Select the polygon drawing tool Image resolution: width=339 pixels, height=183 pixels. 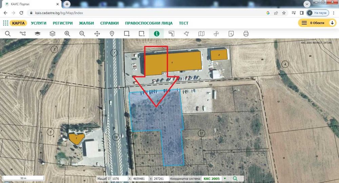tap(186, 34)
